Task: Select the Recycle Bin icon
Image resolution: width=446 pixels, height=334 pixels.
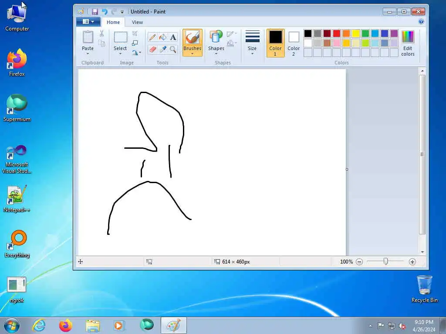Action: point(424,289)
